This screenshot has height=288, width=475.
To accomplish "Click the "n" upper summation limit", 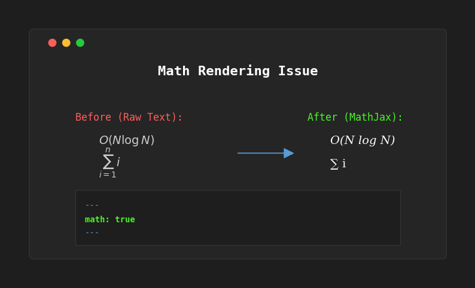I will point(108,150).
